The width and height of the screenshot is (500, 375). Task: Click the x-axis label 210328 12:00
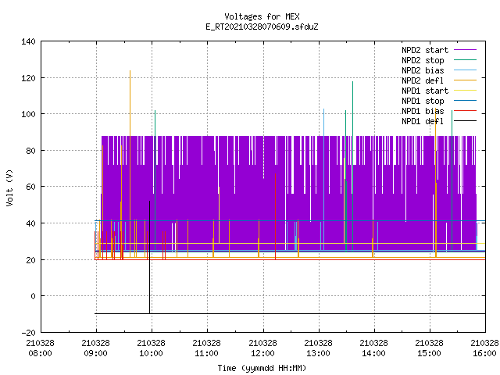coord(262,348)
